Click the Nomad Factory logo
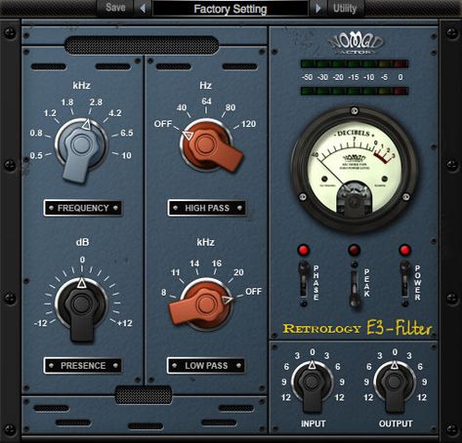 pos(357,44)
